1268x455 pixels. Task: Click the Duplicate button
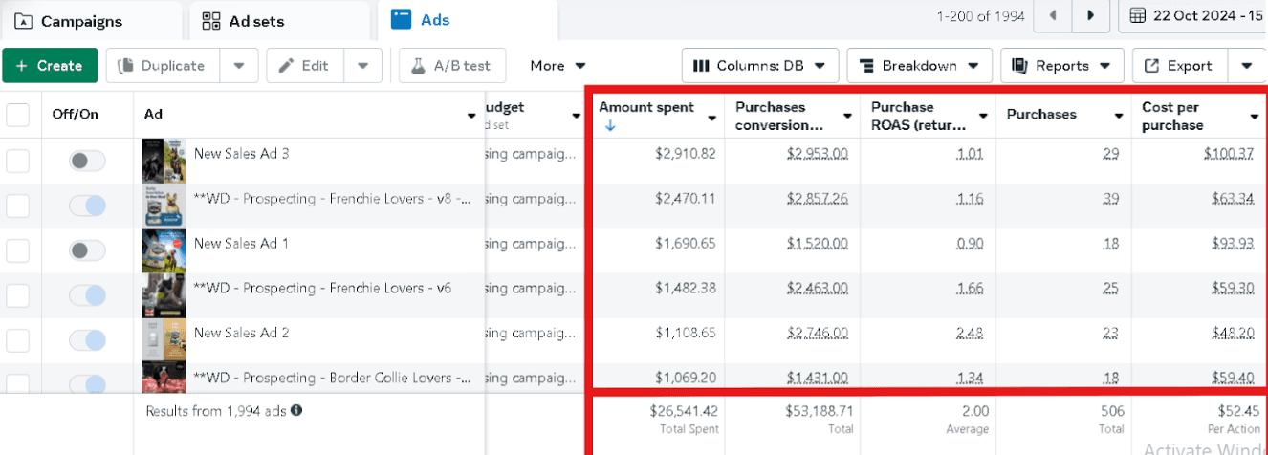[x=163, y=66]
